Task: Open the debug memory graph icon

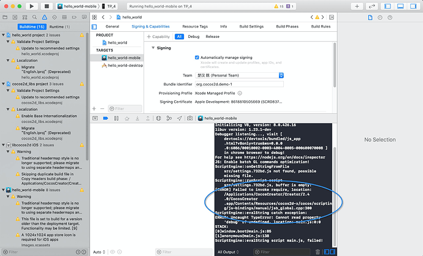Action: click(169, 118)
